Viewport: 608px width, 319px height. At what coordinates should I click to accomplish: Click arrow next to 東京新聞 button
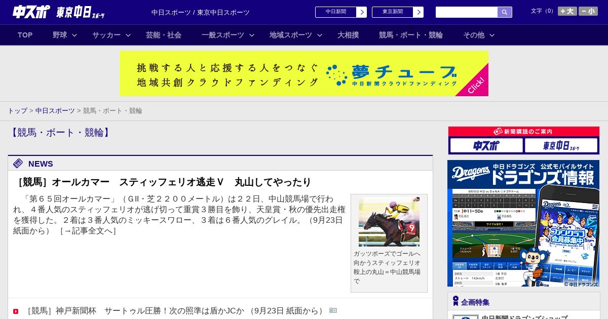coord(419,12)
